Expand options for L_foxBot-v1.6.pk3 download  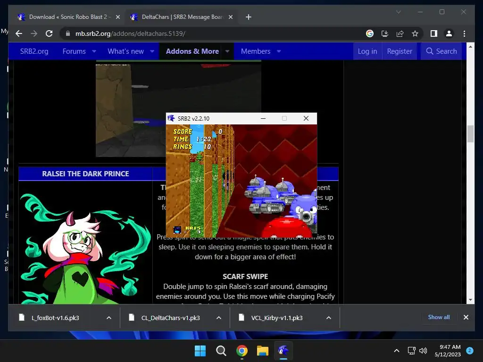pos(109,318)
